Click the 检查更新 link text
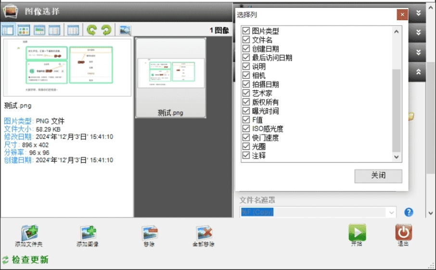436x270 pixels. 30,260
